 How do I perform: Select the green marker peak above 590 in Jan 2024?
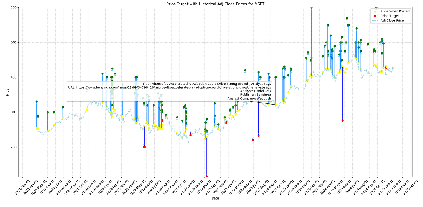tap(311, 7)
